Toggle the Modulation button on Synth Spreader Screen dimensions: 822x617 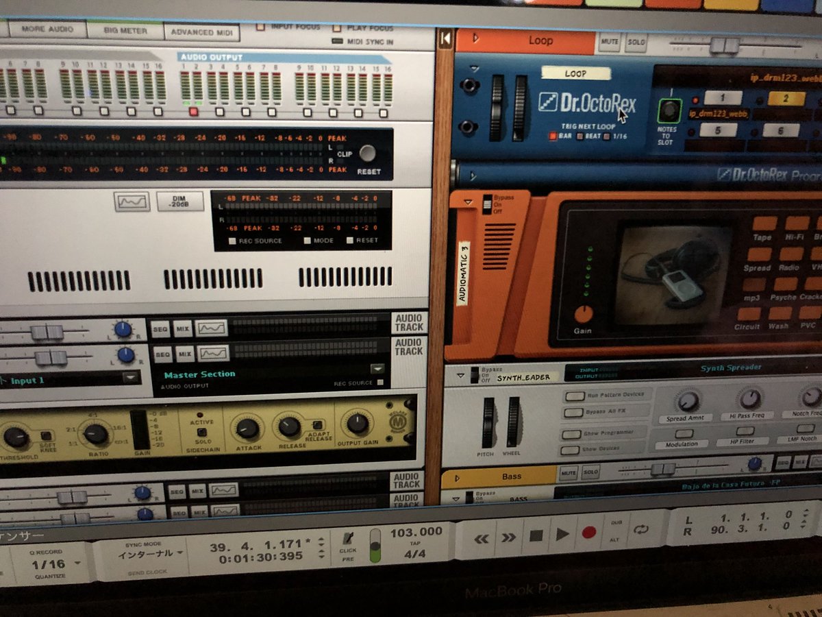point(683,435)
